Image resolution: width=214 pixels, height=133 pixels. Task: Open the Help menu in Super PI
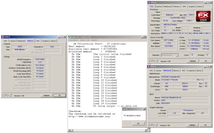[94, 40]
